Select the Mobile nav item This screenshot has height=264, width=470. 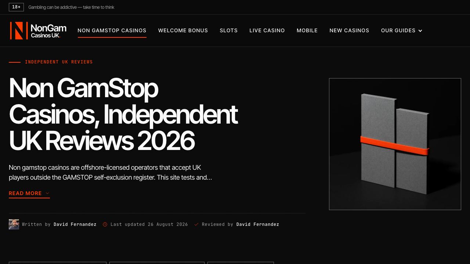(307, 30)
